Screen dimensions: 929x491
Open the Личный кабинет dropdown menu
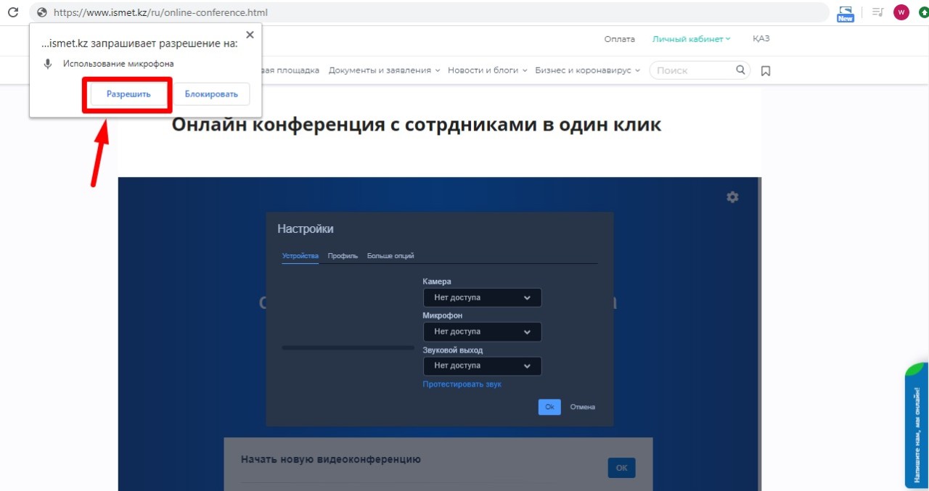(x=691, y=39)
